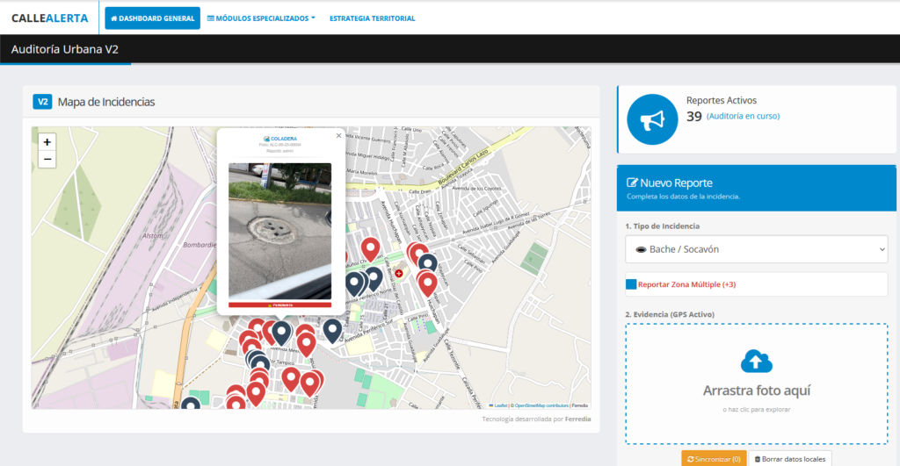900x466 pixels.
Task: Click the '2. Evidencia (GPS Activo)' label
Action: (670, 314)
